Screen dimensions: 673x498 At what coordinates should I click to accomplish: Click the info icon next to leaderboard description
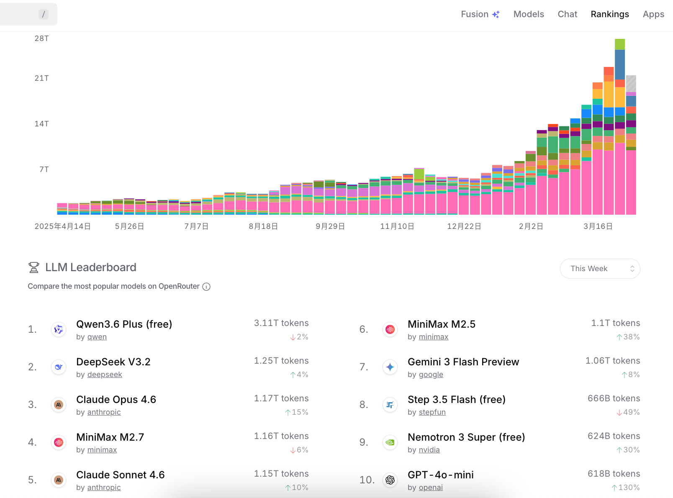[206, 287]
